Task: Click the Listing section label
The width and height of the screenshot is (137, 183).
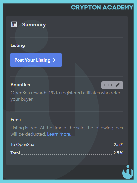Action: (18, 45)
